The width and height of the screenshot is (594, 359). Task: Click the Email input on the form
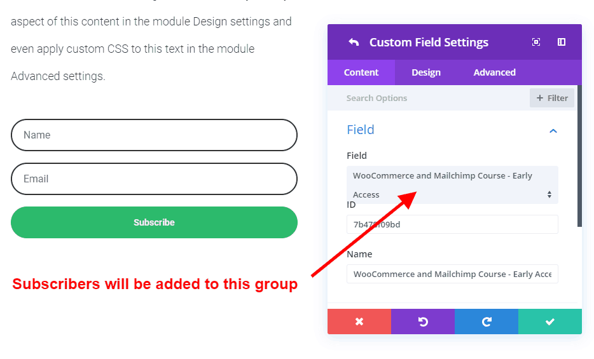coord(154,179)
